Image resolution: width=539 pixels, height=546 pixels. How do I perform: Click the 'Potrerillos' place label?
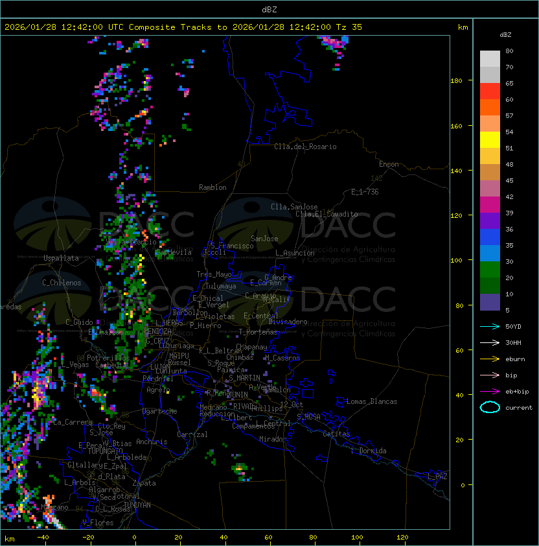click(x=108, y=358)
